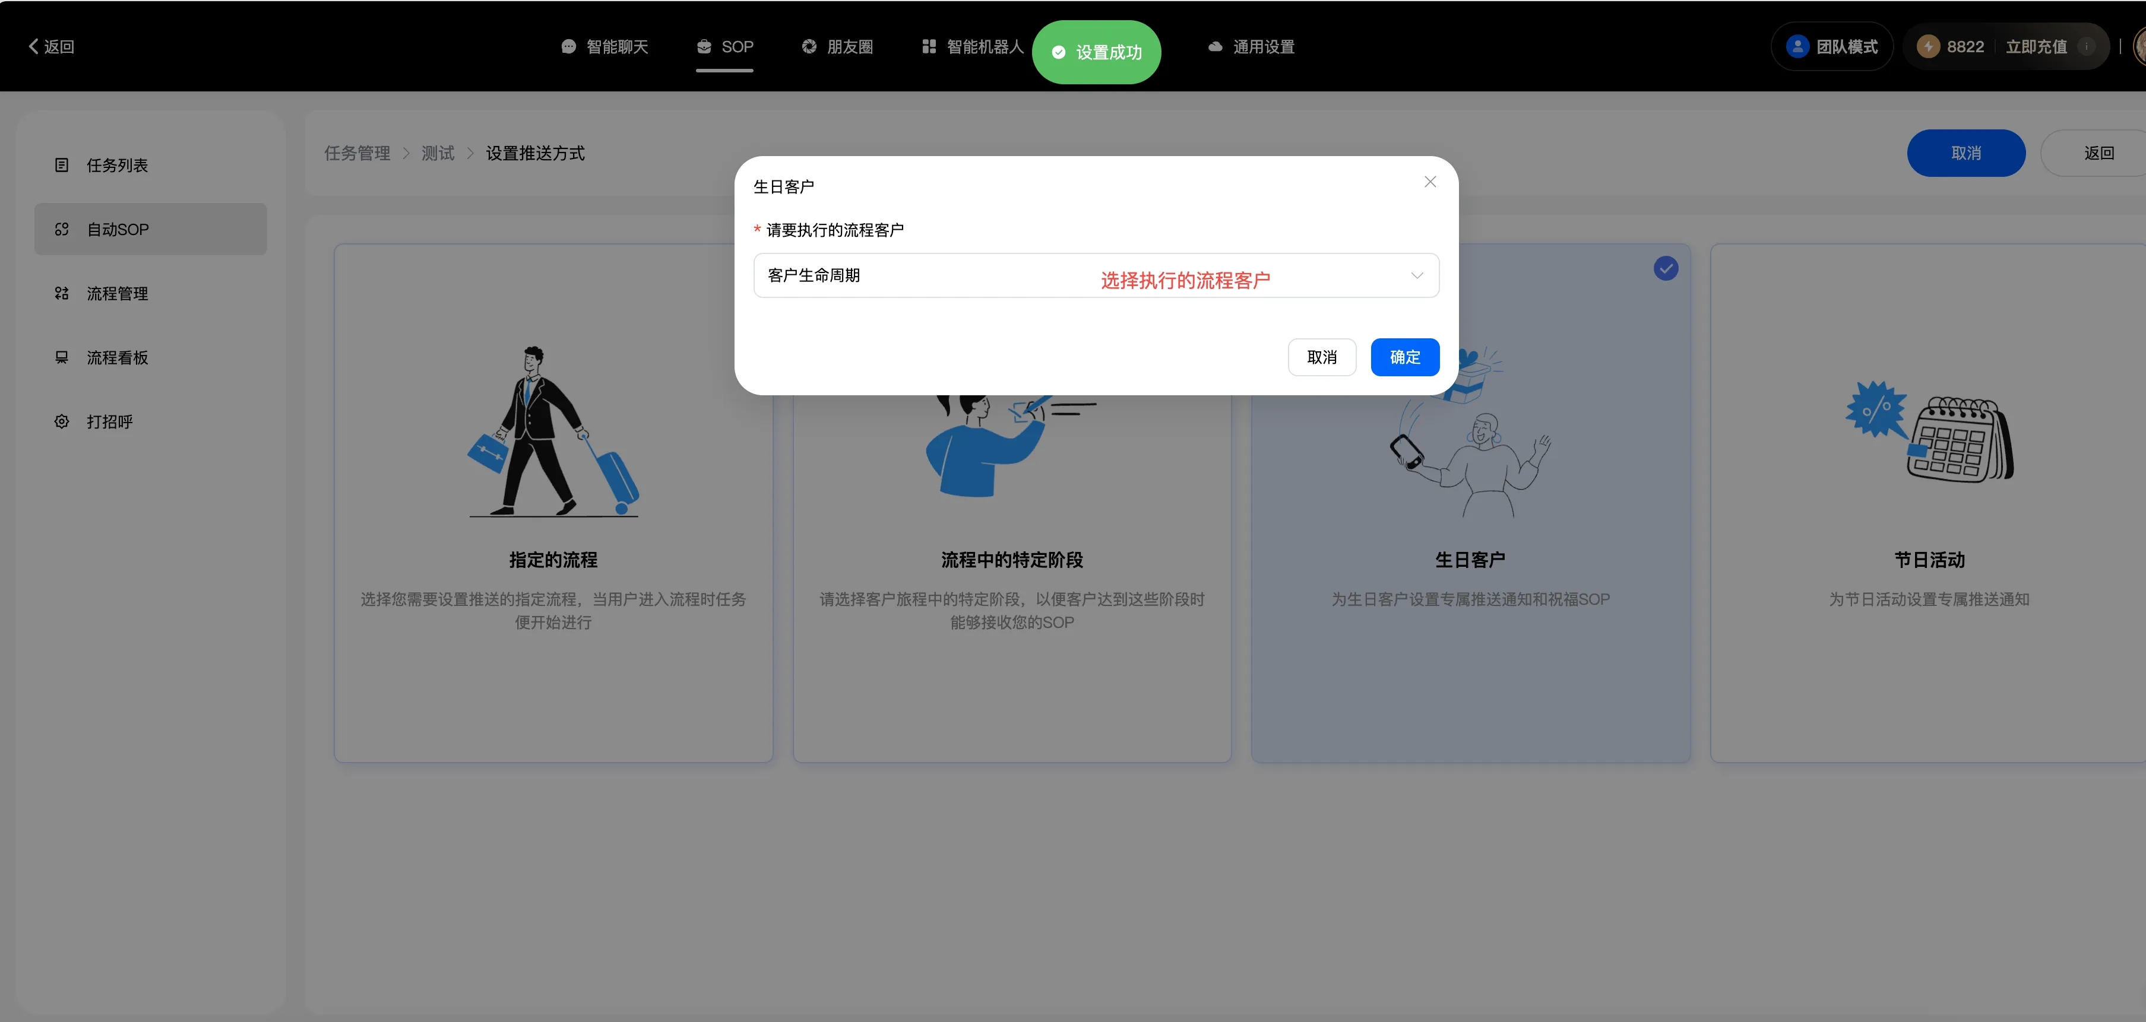Click the 打招呼 gear icon
This screenshot has width=2146, height=1022.
(x=62, y=421)
